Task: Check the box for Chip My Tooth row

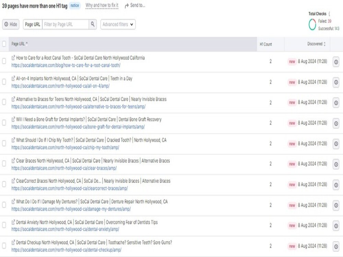Action: pos(4,143)
